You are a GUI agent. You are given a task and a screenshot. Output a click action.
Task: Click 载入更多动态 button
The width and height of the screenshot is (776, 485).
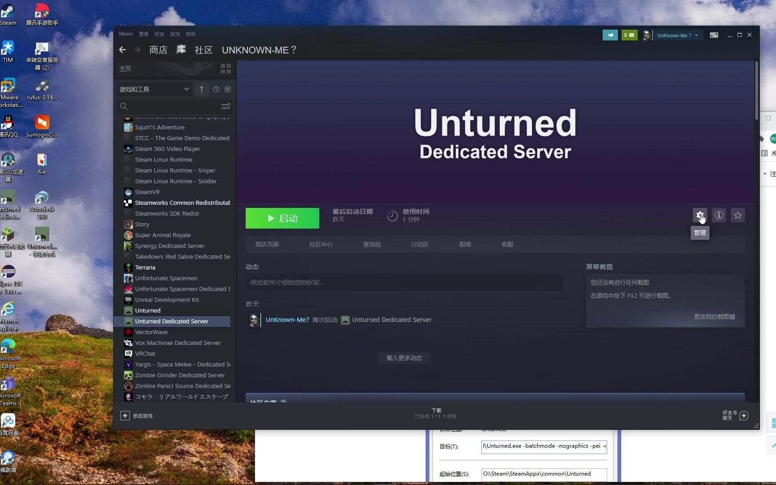tap(404, 358)
